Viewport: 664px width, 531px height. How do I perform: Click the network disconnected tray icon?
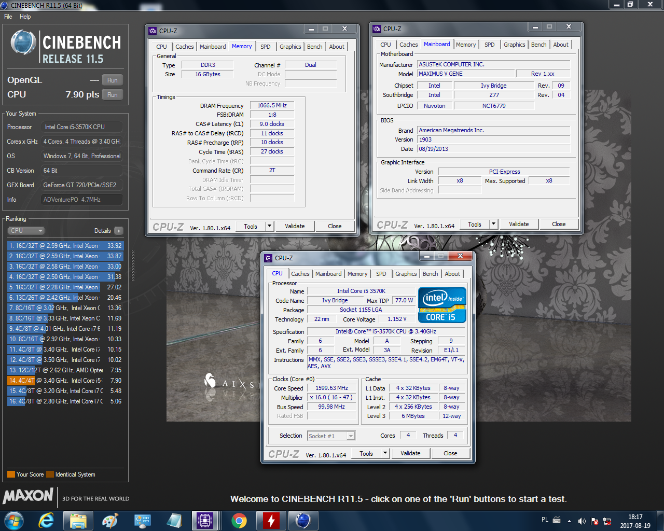coord(607,521)
